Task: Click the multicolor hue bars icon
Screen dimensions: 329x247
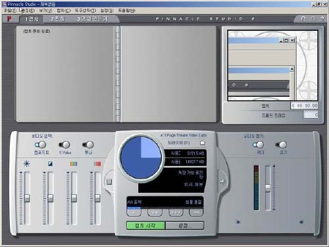Action: [74, 164]
